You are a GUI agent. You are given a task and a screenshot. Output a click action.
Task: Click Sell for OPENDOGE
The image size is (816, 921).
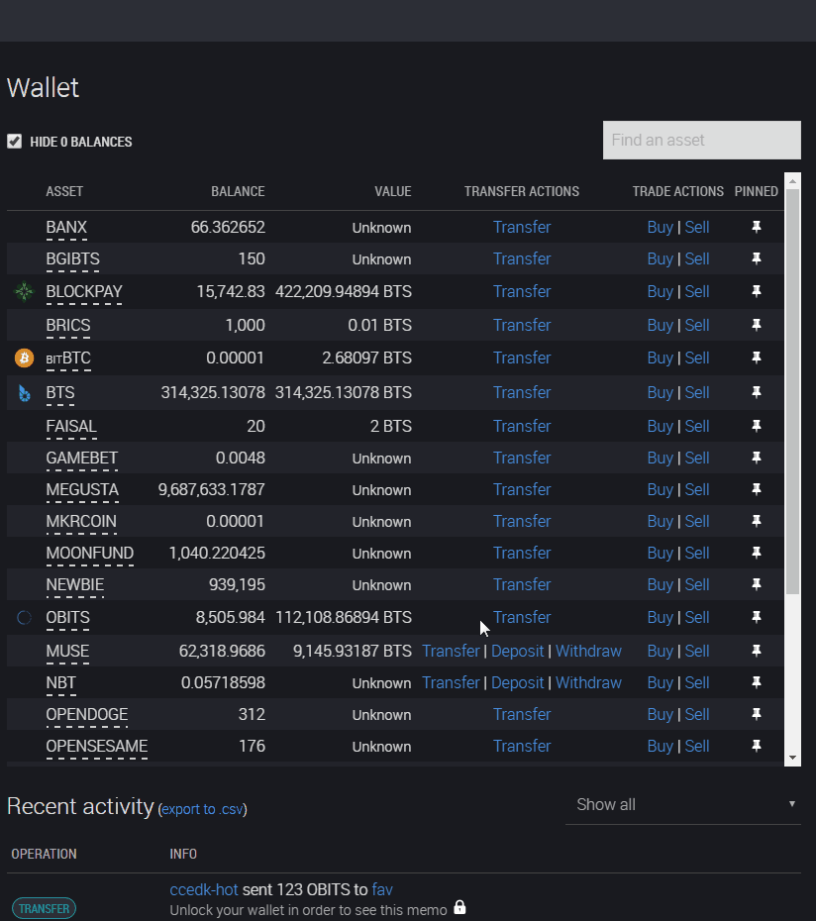(697, 715)
